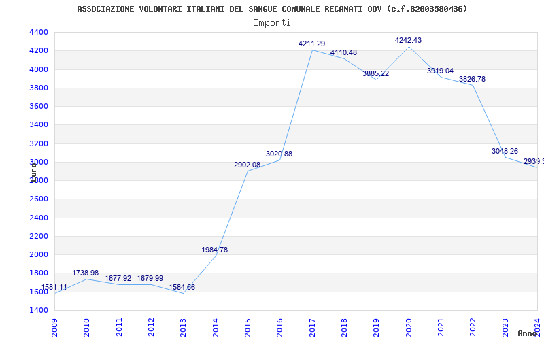
Task: Click the 4400 value on y-axis
Action: [x=39, y=33]
